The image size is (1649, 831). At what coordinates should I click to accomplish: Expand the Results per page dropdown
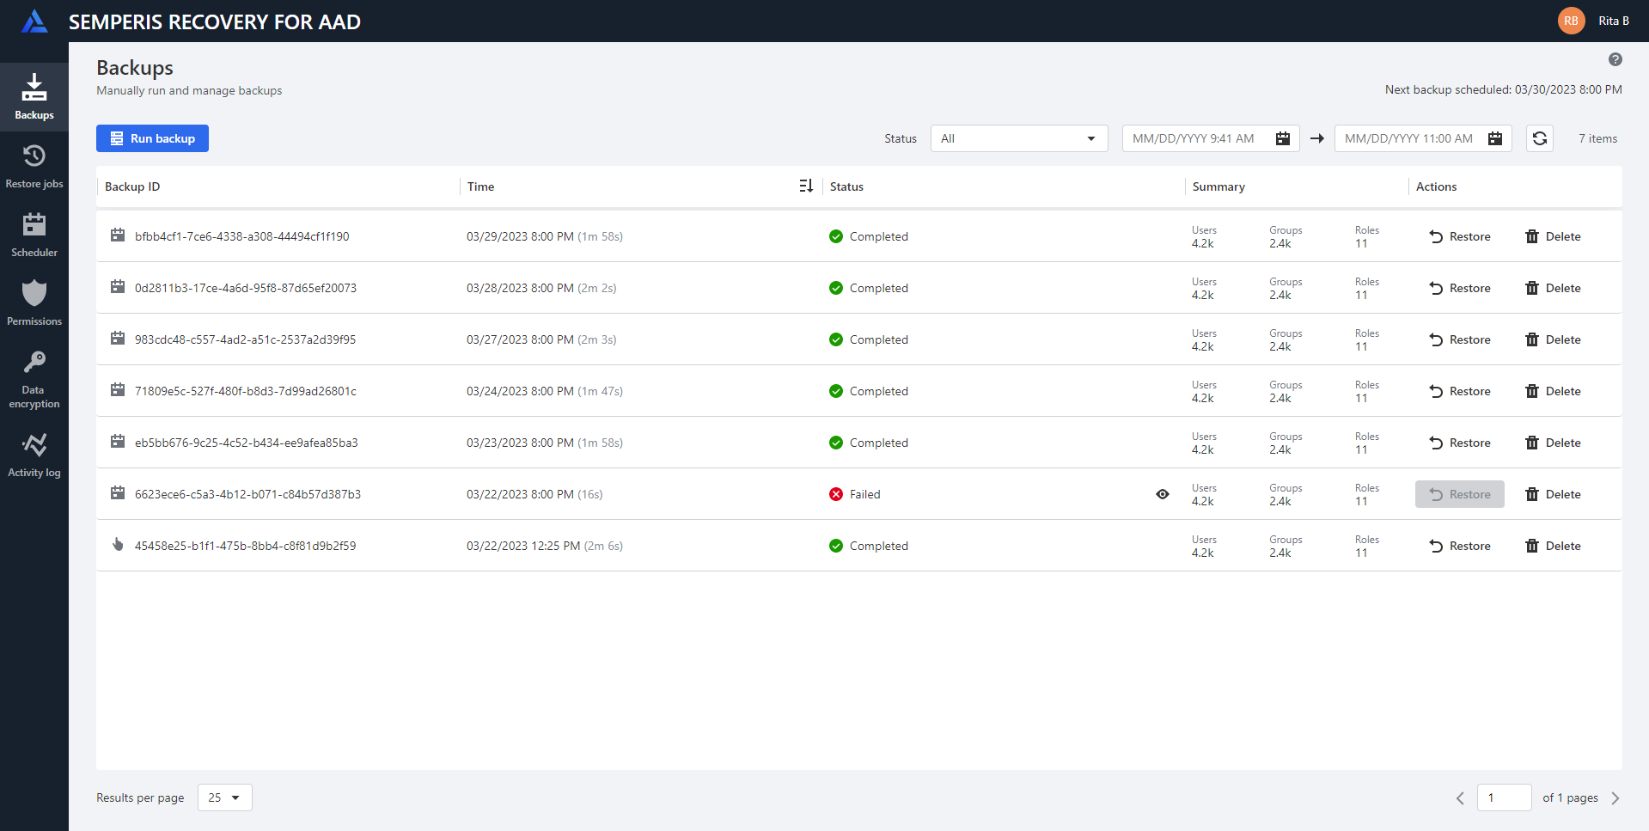click(x=223, y=797)
